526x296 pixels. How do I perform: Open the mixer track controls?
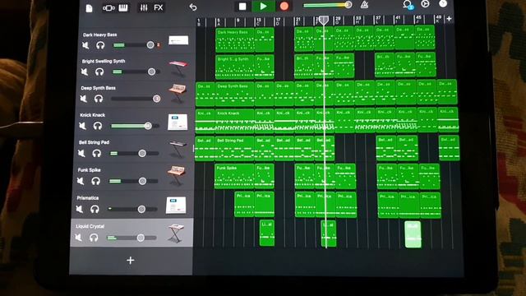[x=144, y=7]
